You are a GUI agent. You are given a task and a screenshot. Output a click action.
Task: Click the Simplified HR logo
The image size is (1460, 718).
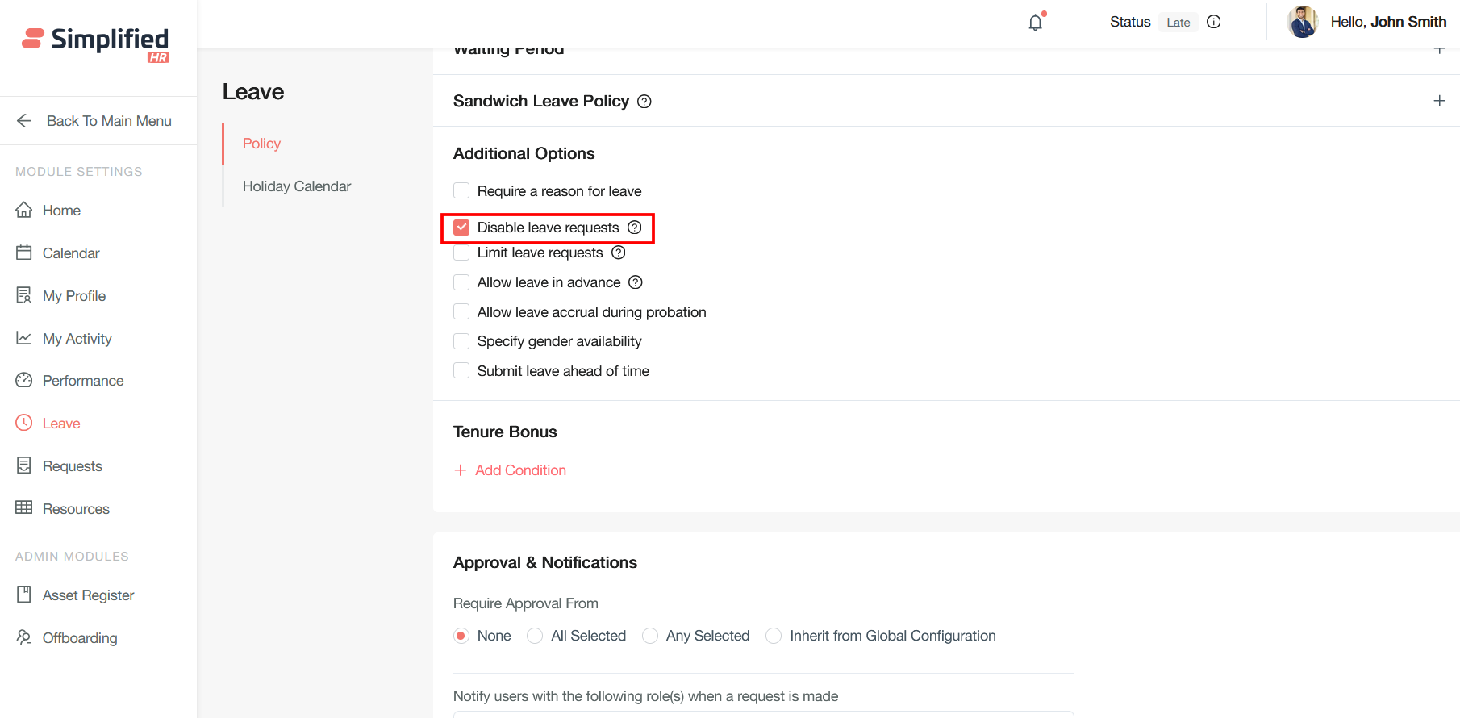[95, 44]
